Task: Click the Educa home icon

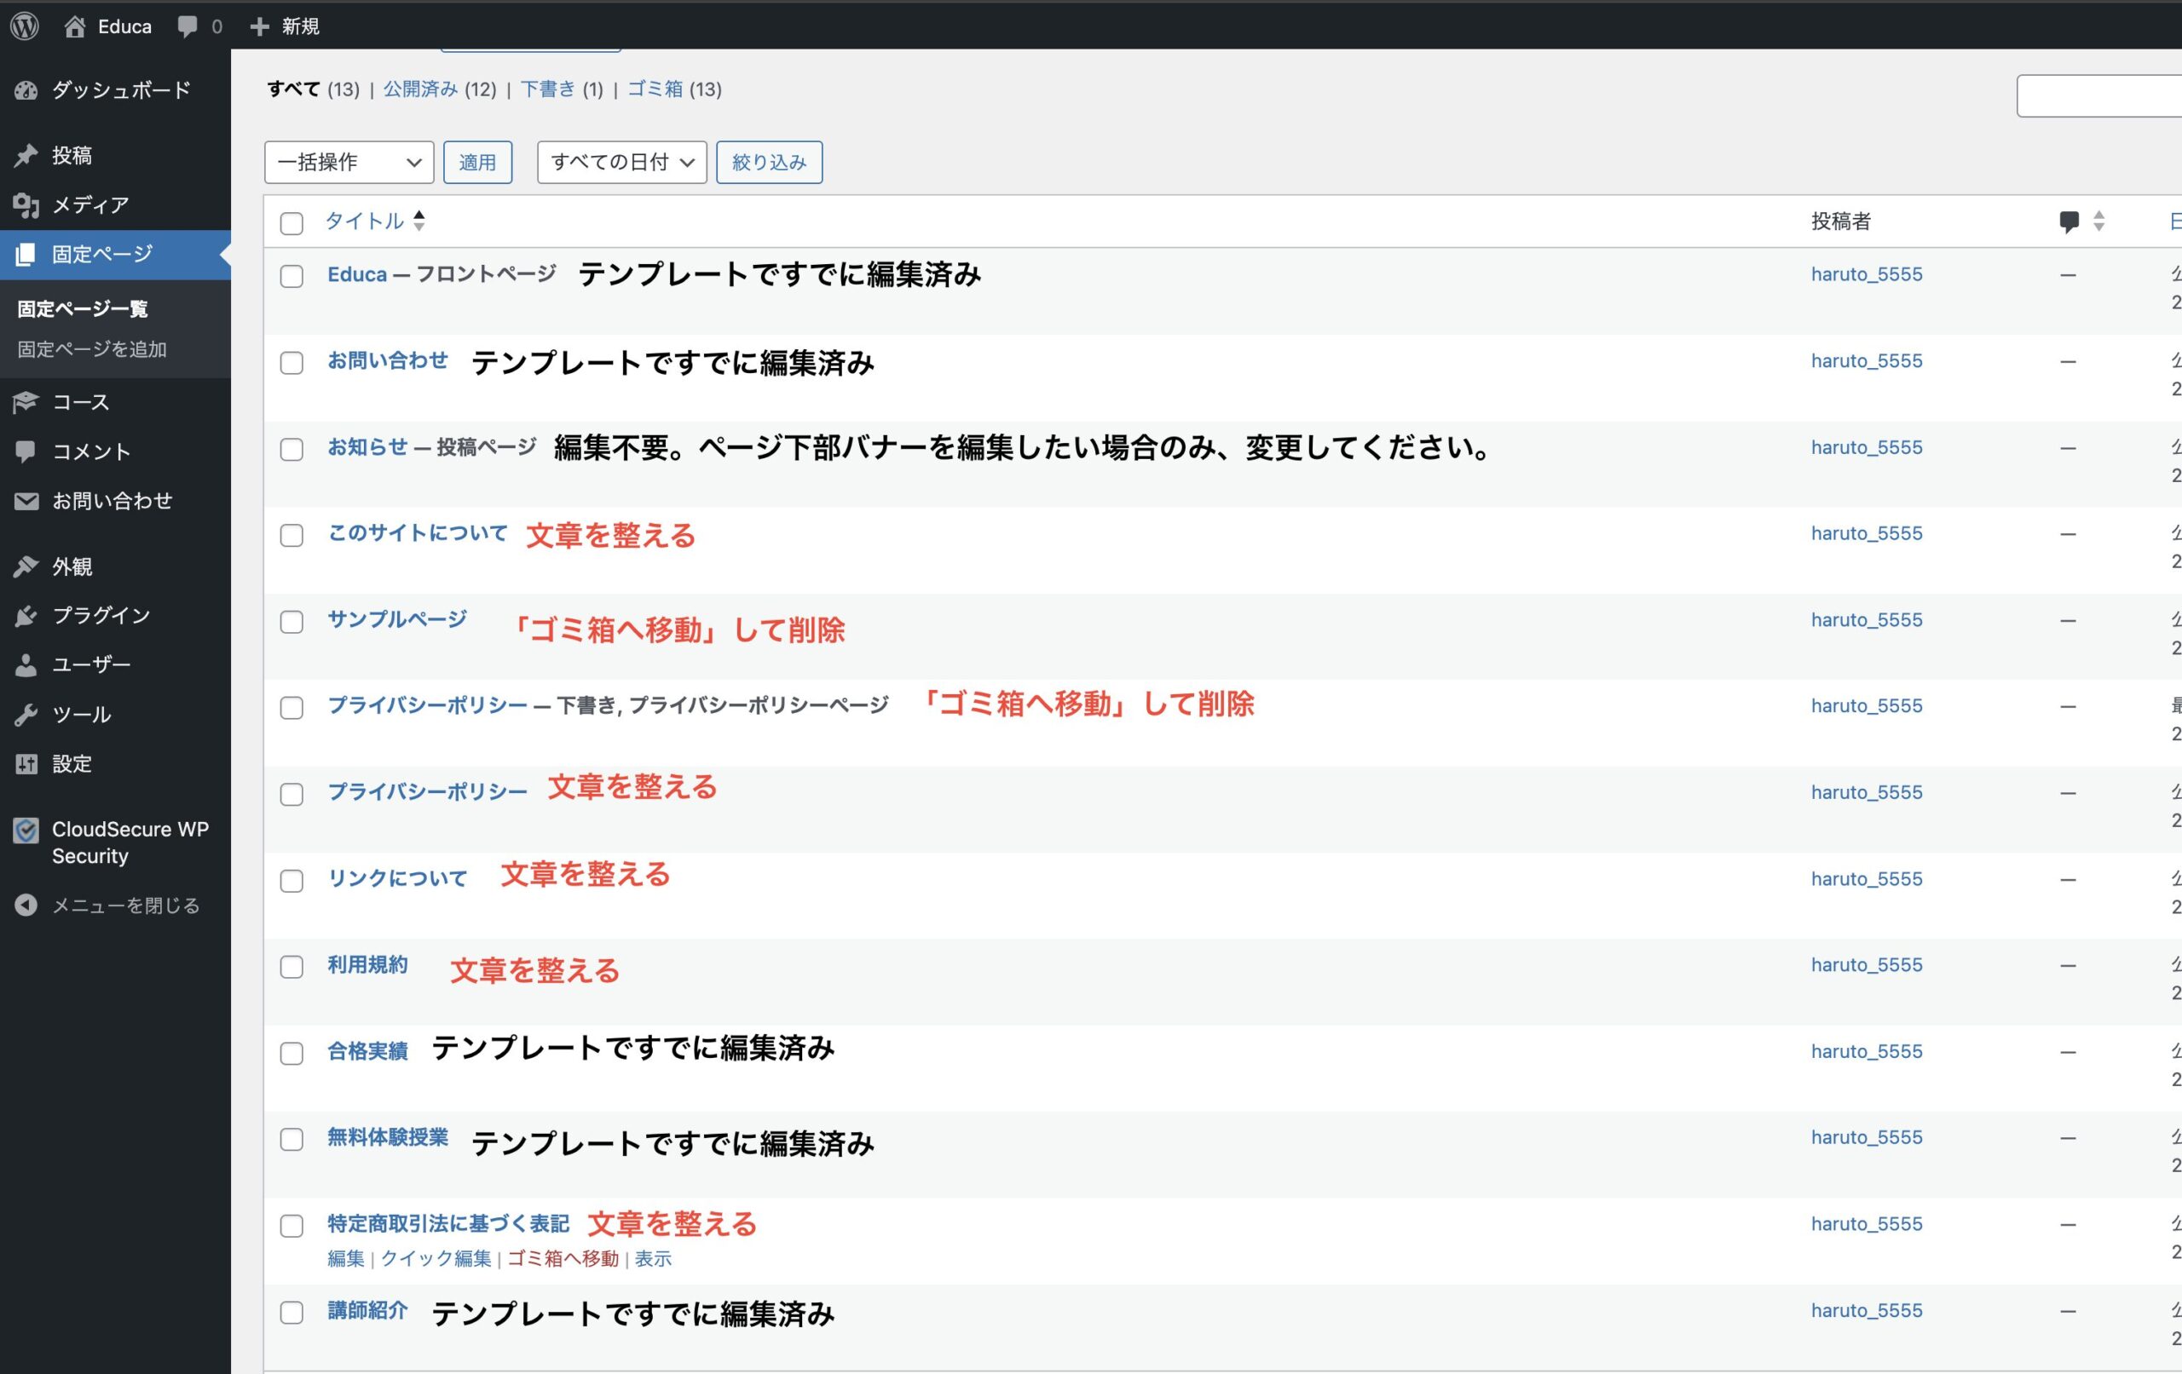Action: pyautogui.click(x=75, y=26)
